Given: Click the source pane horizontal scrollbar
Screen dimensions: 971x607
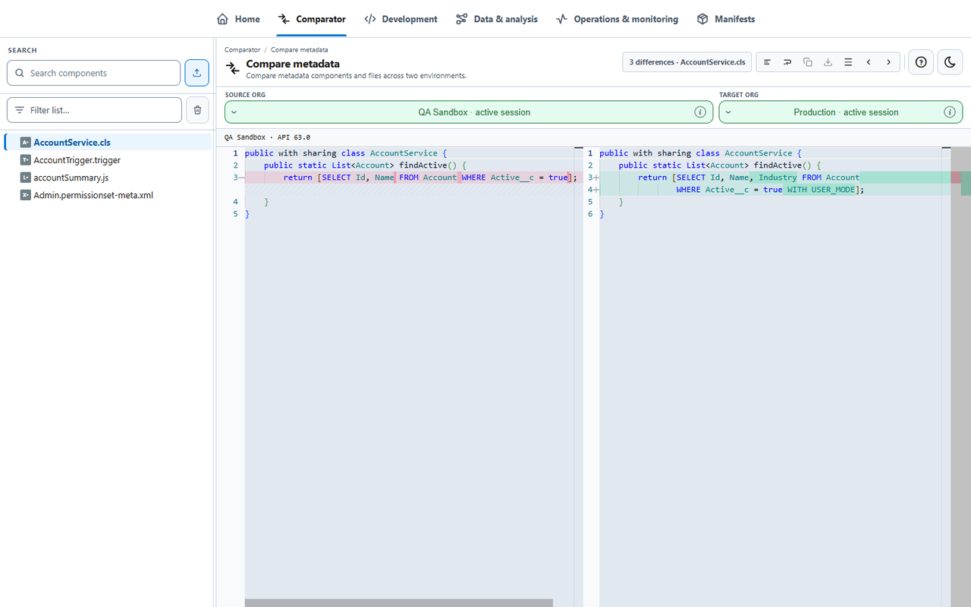Looking at the screenshot, I should [x=399, y=603].
